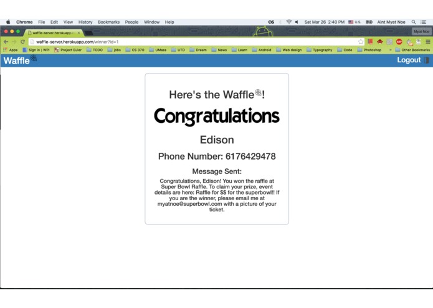This screenshot has height=308, width=433.
Task: Expand the Typography bookmark folder
Action: point(319,50)
